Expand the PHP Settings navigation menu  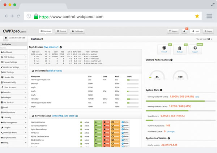click(14, 72)
